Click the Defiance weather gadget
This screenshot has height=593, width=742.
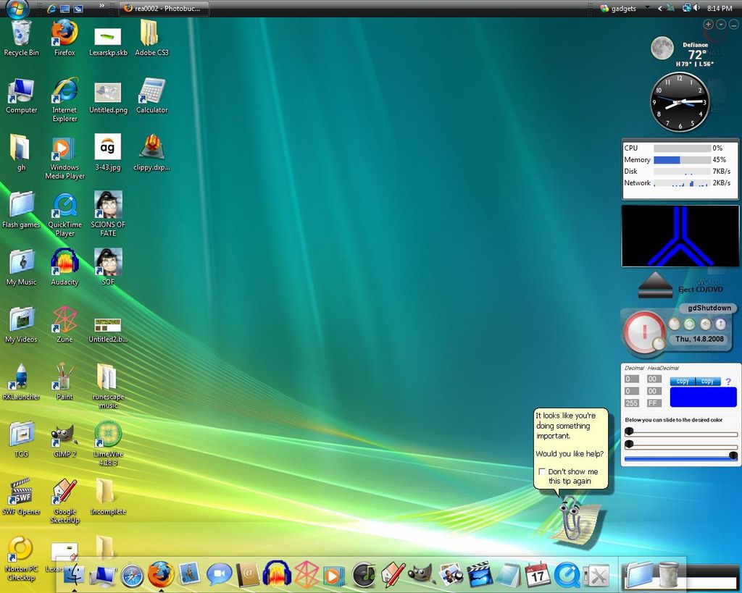click(x=683, y=51)
